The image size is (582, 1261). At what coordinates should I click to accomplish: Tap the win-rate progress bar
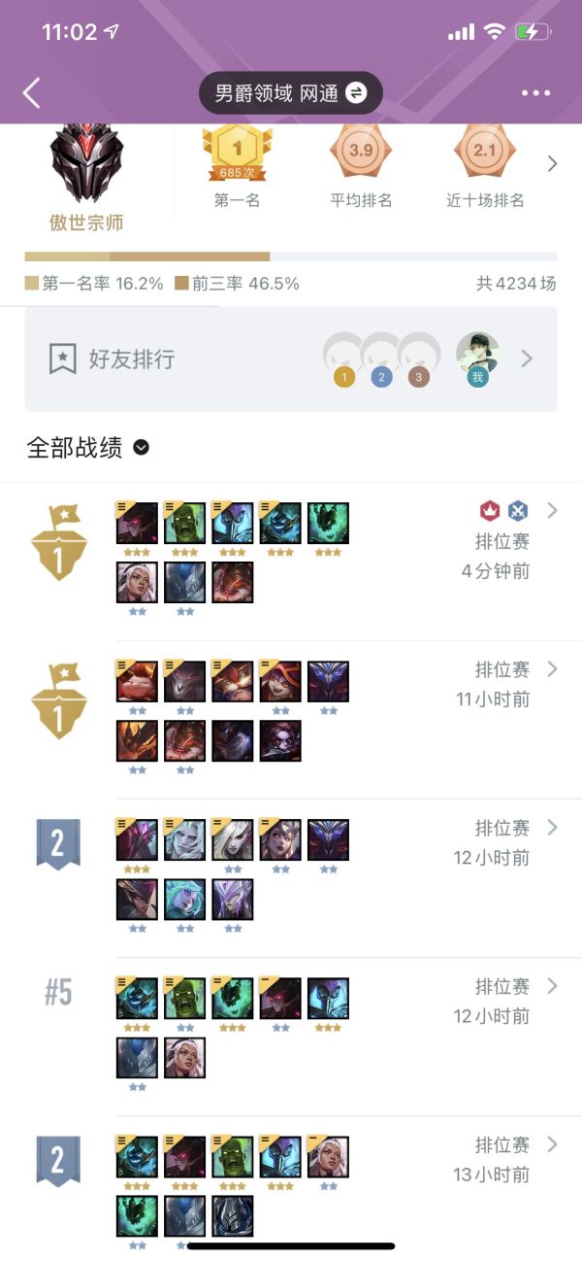pyautogui.click(x=291, y=257)
